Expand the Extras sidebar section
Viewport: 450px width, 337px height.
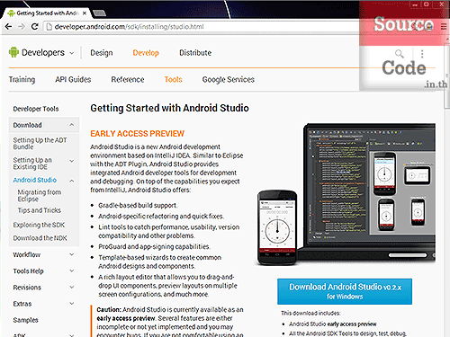(72, 303)
